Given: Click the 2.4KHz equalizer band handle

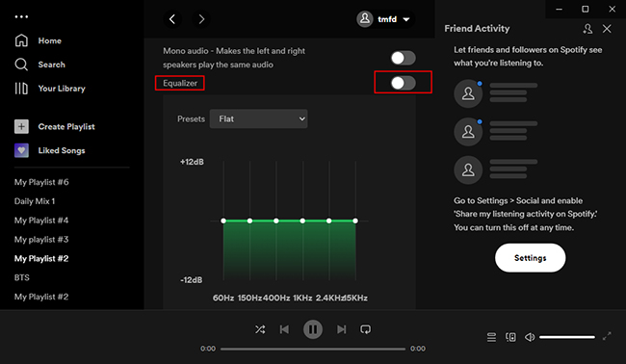Looking at the screenshot, I should point(329,221).
